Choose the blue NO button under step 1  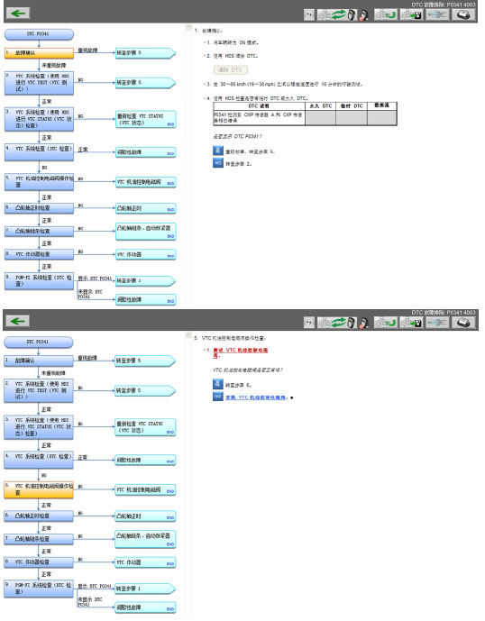point(218,163)
